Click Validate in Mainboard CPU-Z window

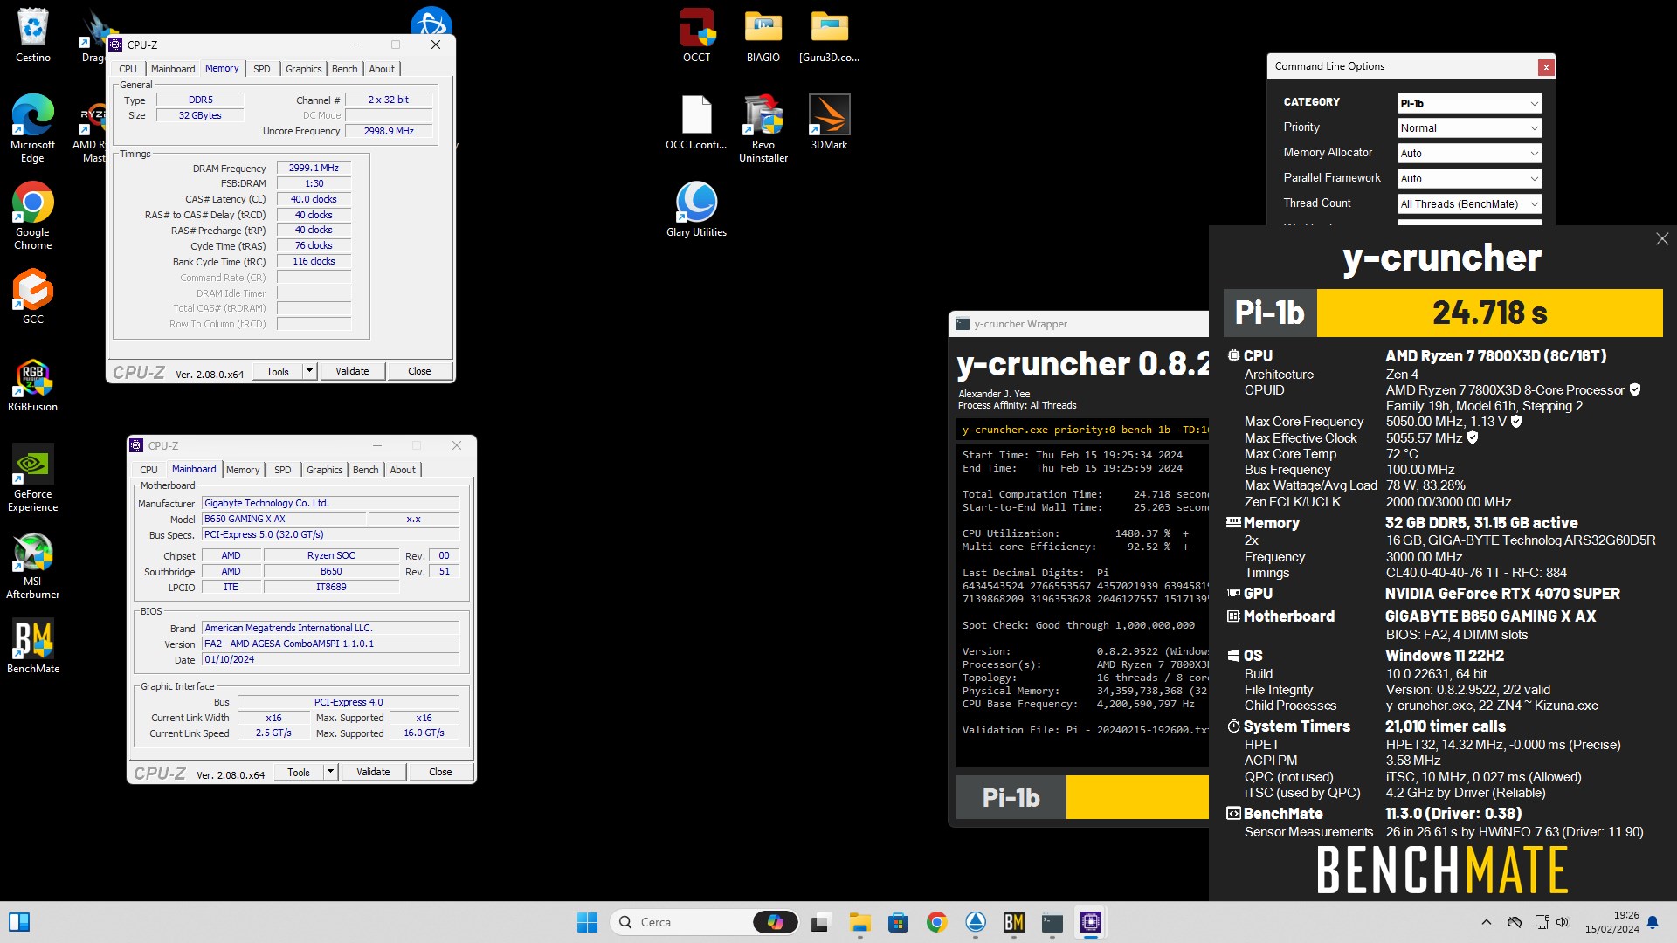[373, 772]
